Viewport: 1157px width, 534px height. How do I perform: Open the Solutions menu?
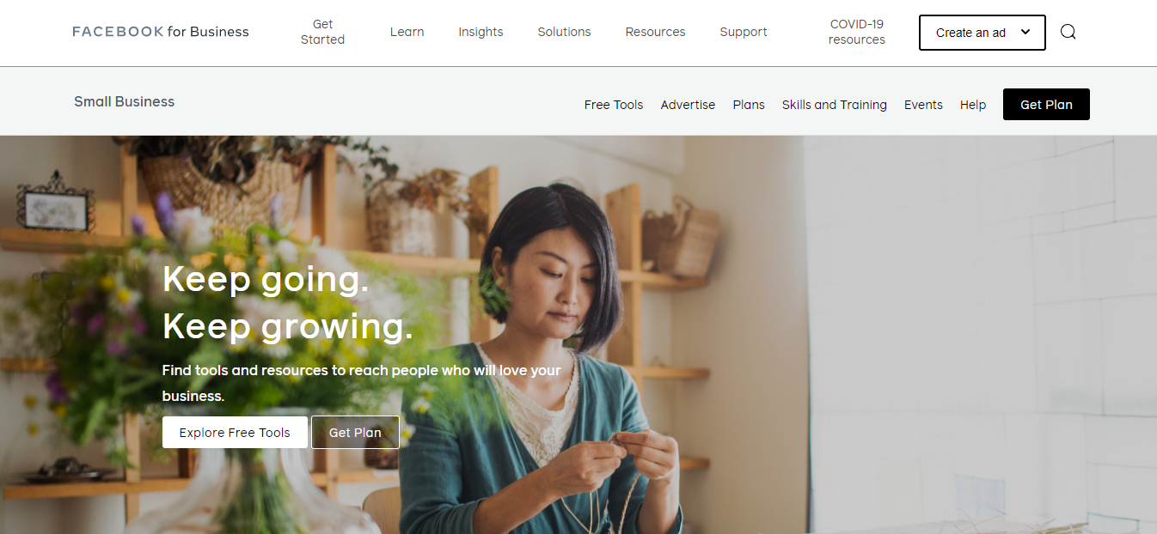(564, 32)
